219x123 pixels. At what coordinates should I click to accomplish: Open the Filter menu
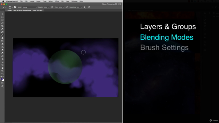tap(57, 1)
